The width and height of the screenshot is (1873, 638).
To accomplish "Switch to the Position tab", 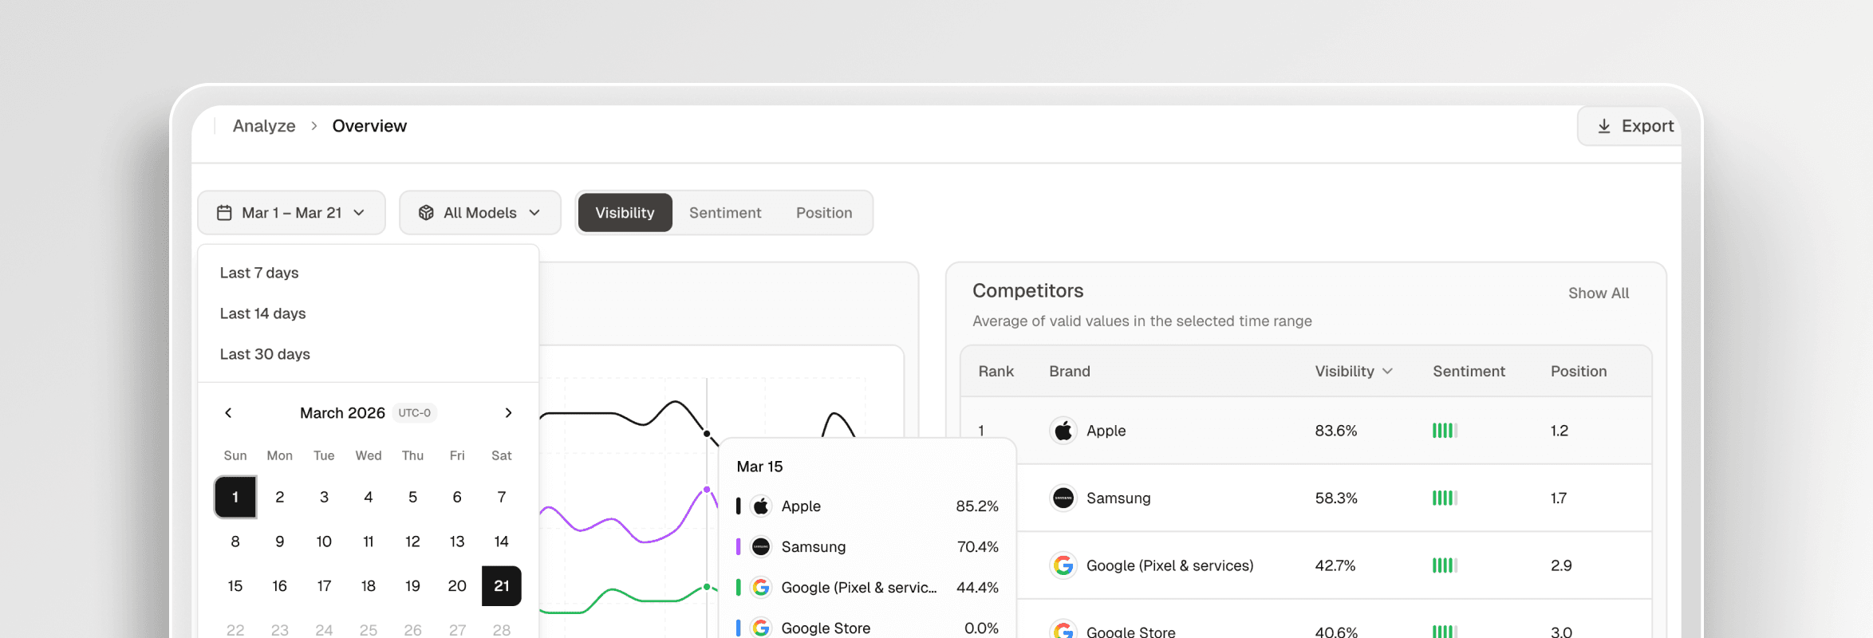I will (x=823, y=213).
